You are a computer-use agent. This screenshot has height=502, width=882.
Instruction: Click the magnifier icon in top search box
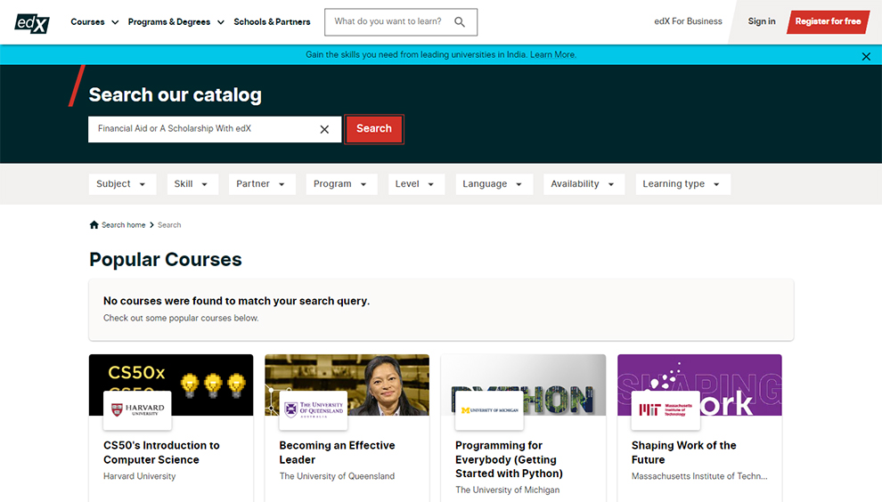(460, 22)
